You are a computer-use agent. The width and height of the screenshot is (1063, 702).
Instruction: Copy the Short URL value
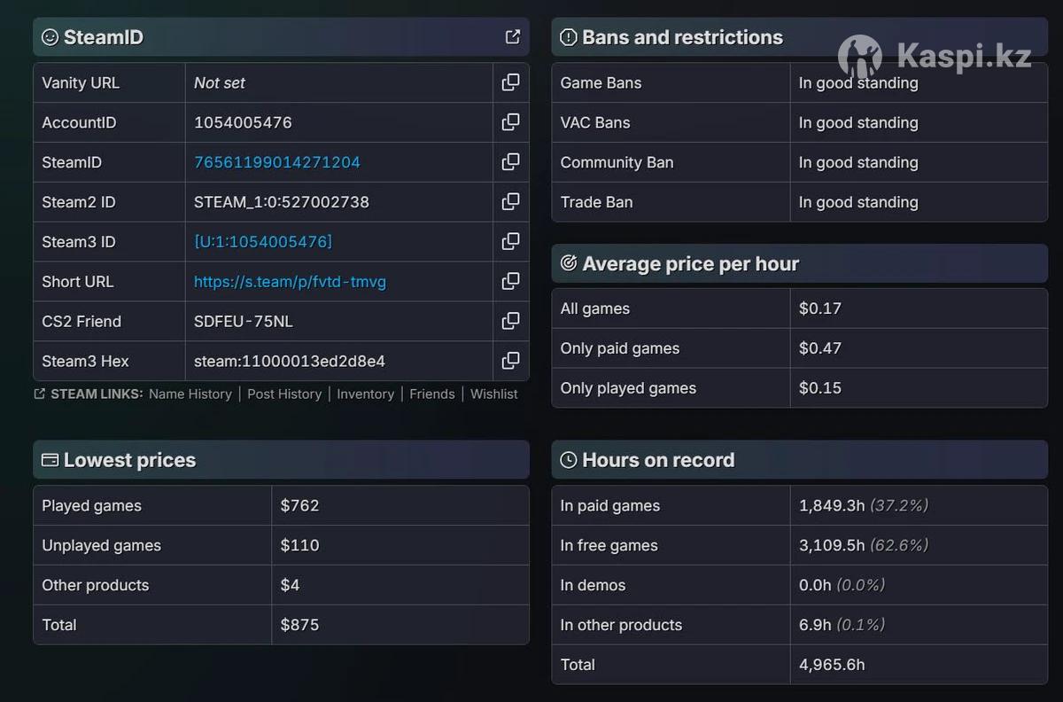pyautogui.click(x=510, y=281)
